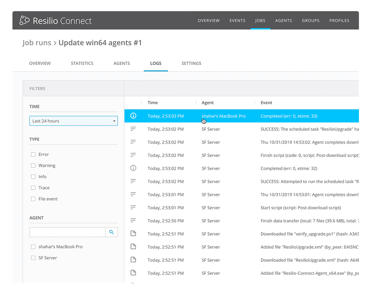The height and width of the screenshot is (294, 371).
Task: Select the File event checkbox
Action: click(33, 199)
